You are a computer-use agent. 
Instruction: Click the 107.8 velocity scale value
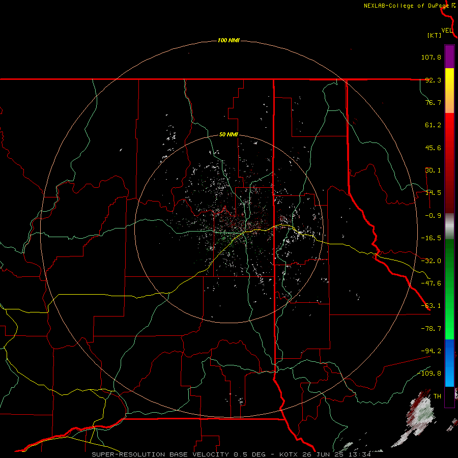tap(431, 57)
